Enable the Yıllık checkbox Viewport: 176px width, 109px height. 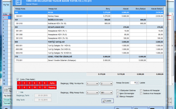(x=18, y=92)
